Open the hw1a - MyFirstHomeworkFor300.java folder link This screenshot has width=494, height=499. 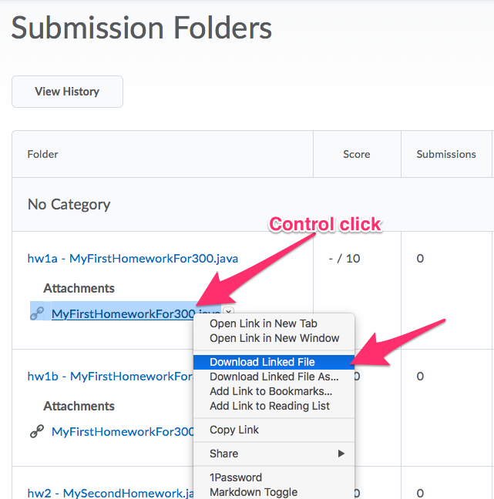133,259
